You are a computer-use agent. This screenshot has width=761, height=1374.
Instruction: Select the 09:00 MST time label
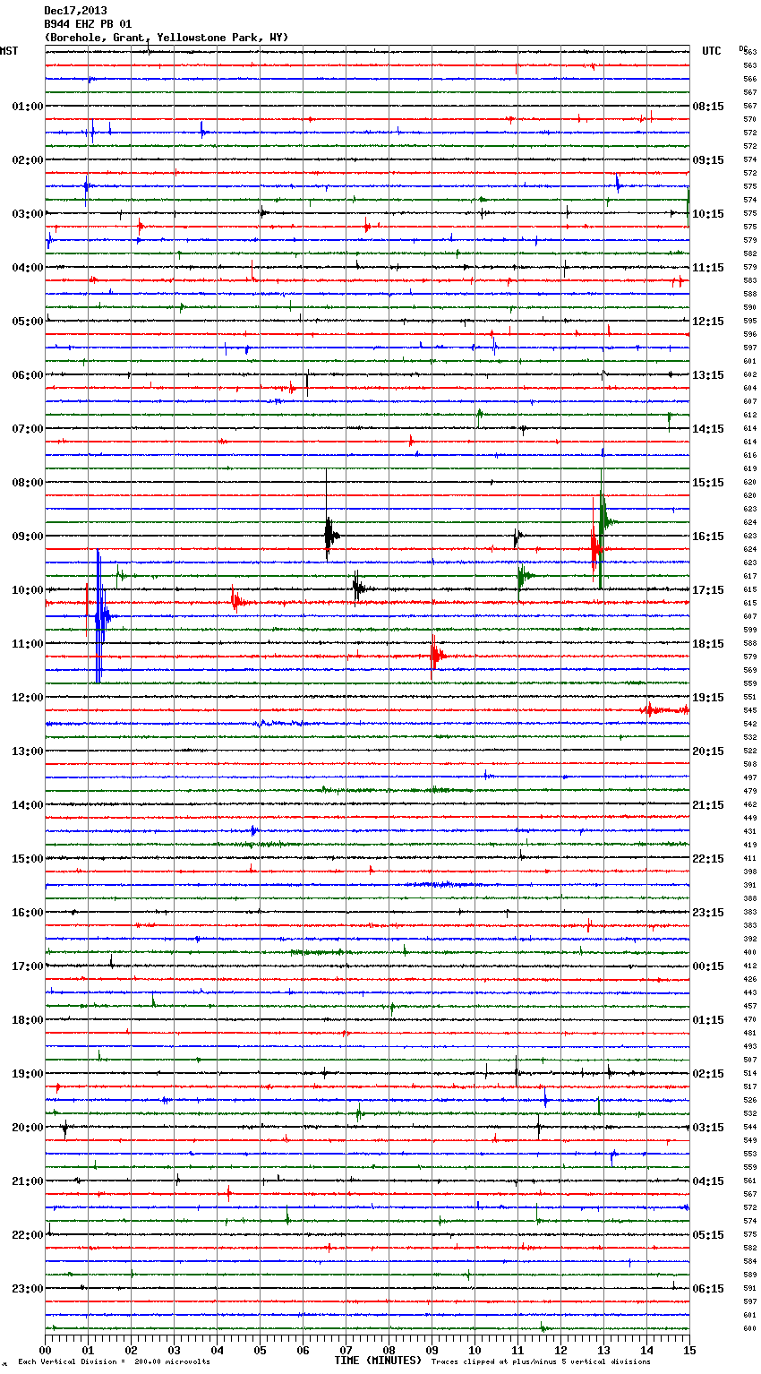coord(28,537)
